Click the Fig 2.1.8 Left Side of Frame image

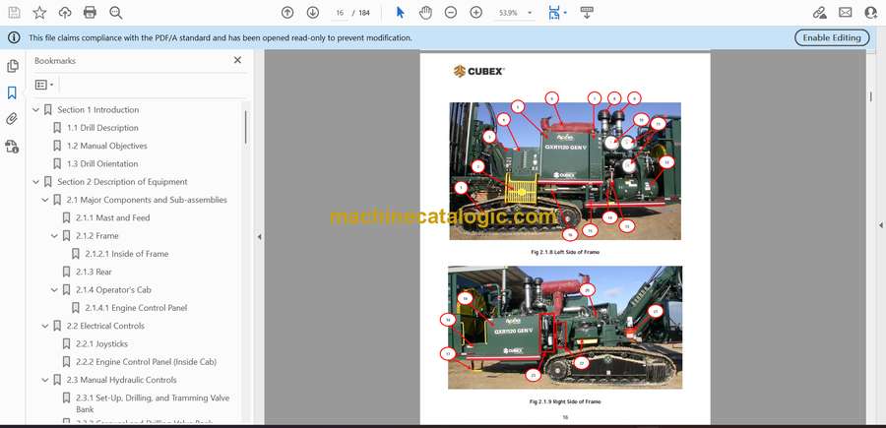(565, 171)
